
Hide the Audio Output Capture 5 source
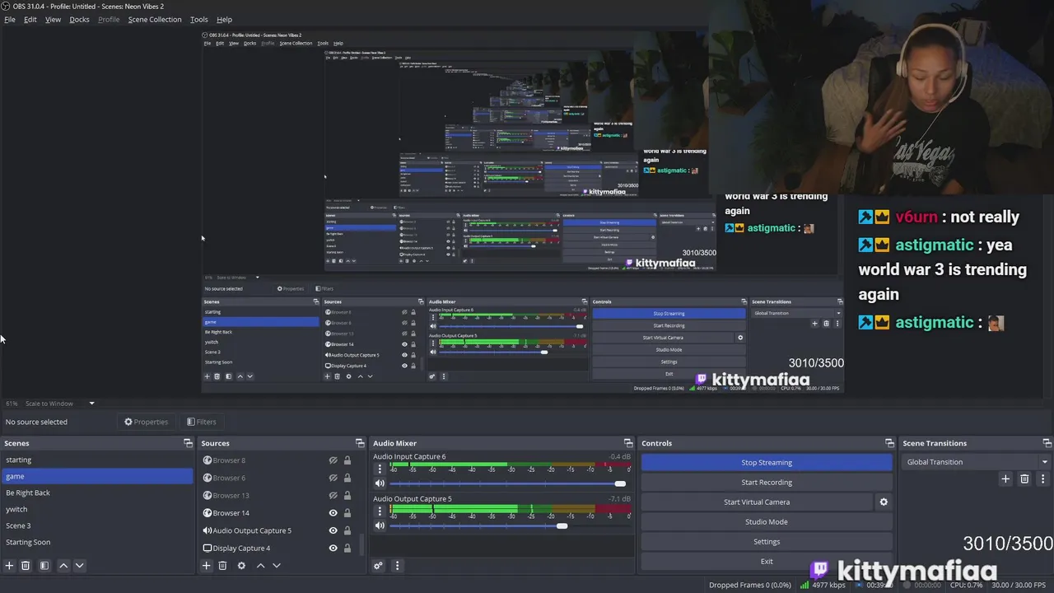(x=333, y=531)
